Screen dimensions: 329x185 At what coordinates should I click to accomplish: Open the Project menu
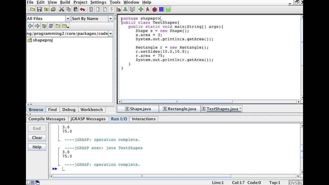click(80, 2)
